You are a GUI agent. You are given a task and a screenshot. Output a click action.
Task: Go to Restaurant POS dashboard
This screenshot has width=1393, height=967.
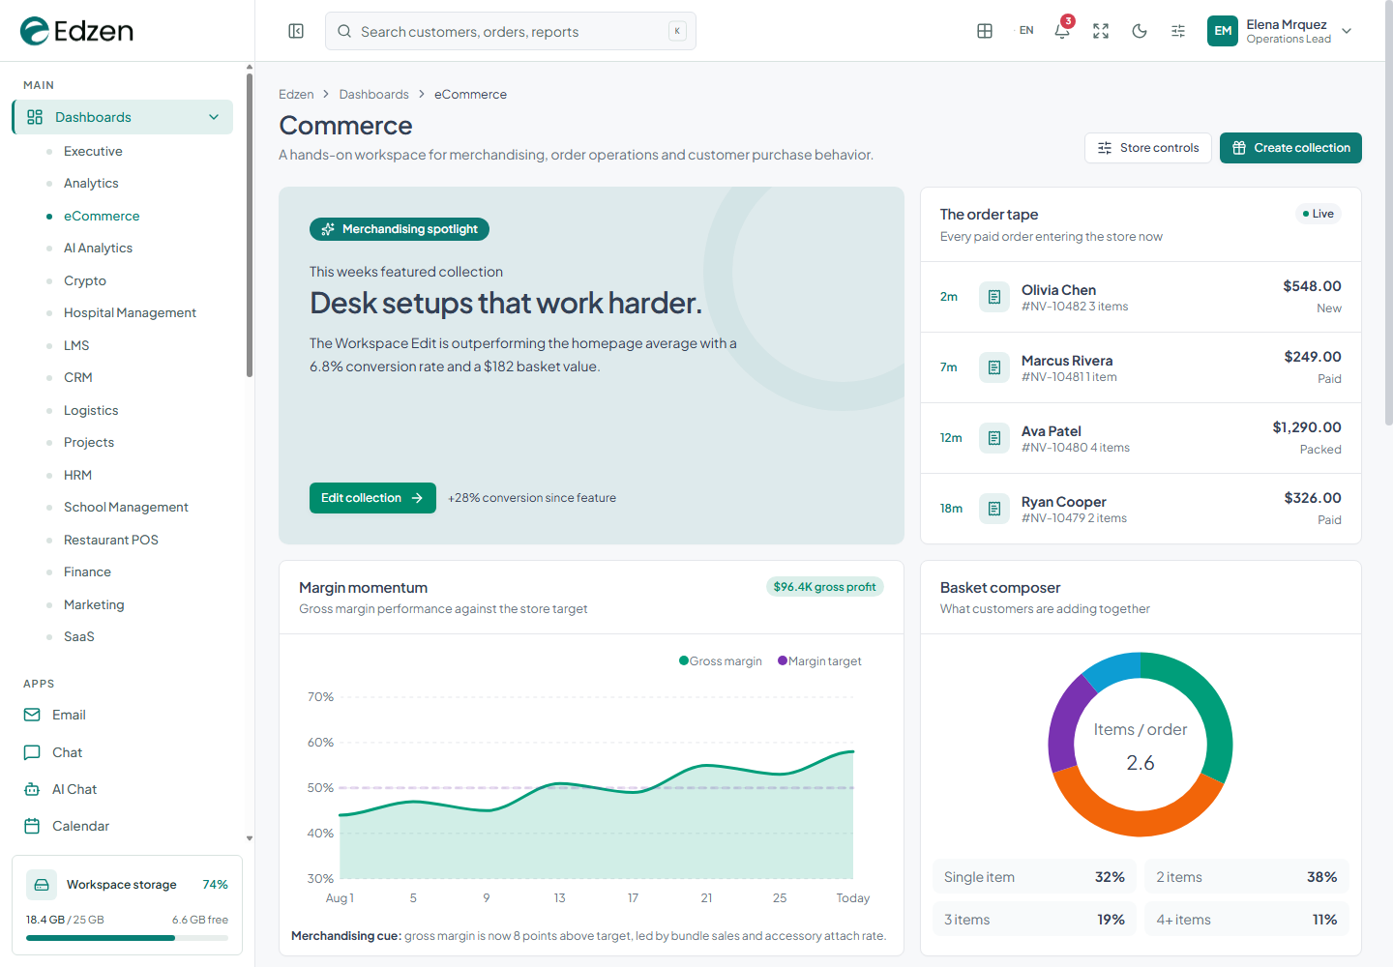(x=111, y=540)
